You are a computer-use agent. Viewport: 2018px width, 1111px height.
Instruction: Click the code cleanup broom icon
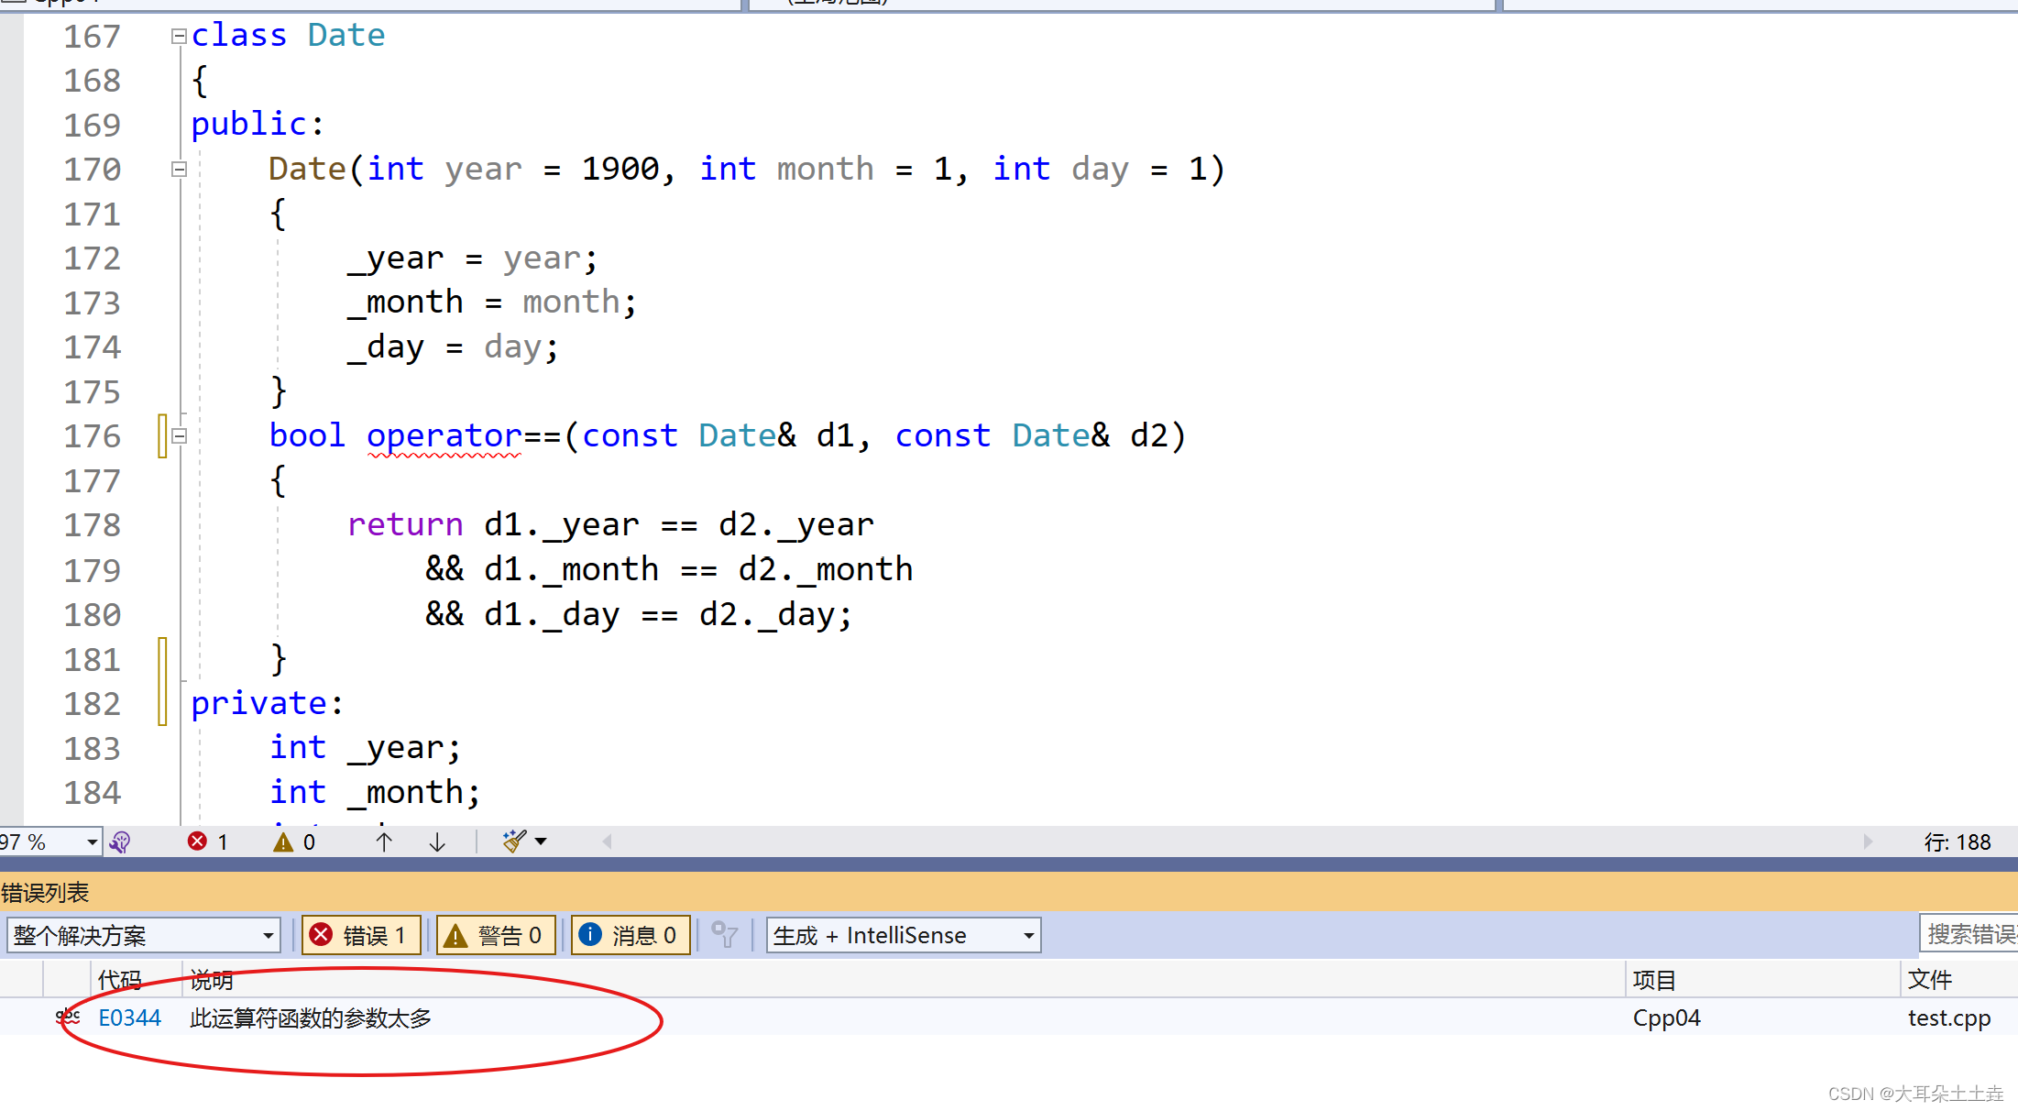tap(514, 841)
